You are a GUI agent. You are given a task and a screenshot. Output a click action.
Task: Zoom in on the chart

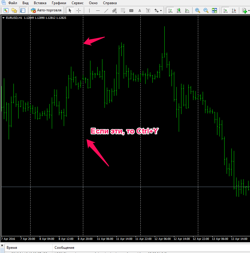[197, 11]
